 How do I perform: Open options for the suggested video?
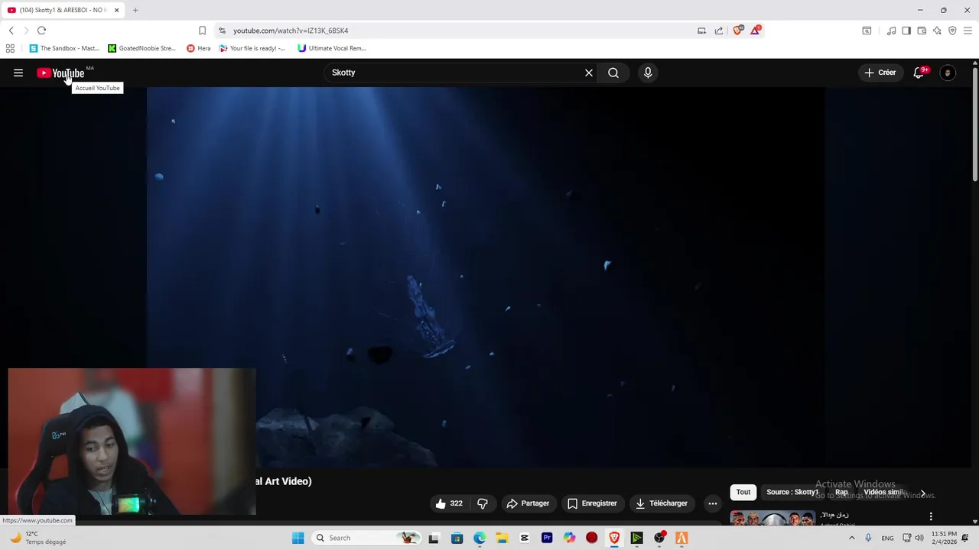coord(931,516)
